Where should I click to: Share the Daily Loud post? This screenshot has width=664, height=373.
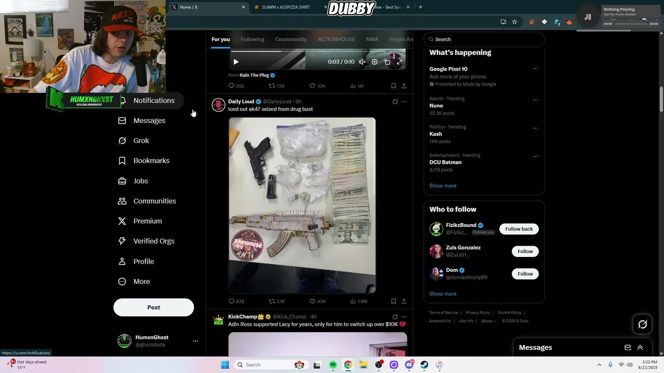(404, 301)
